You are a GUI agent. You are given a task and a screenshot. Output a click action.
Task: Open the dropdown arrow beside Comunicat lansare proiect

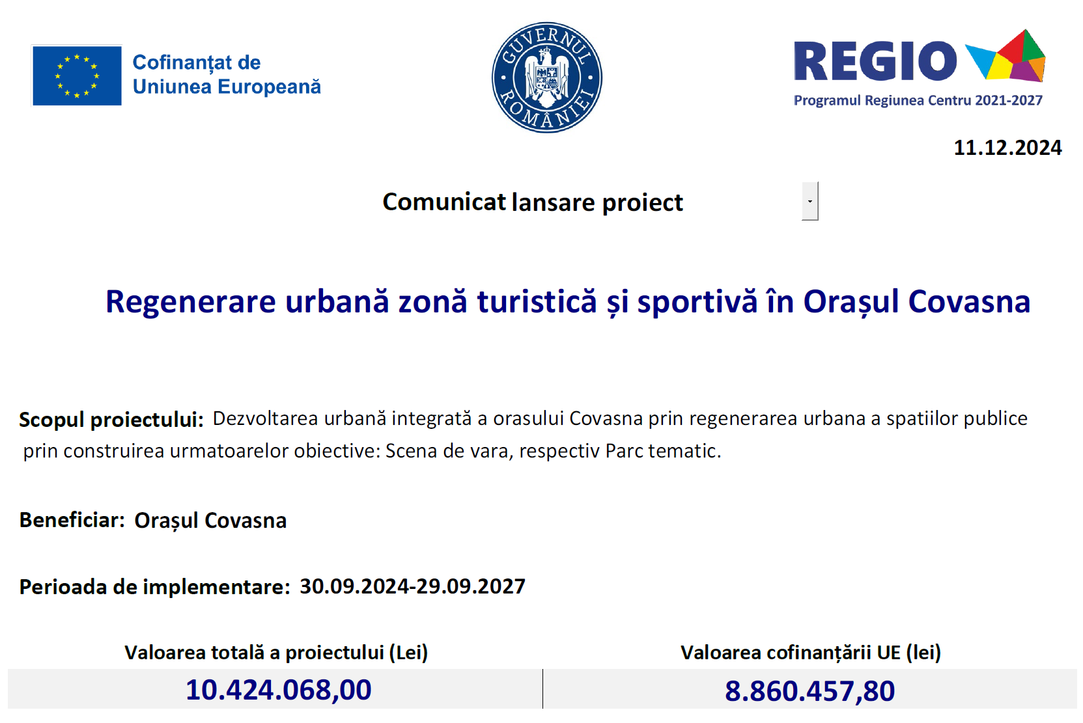click(809, 201)
